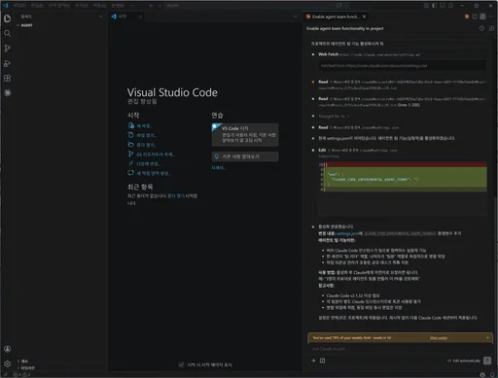Open the session history clock icon
Screen dimensions: 498x378
tap(481, 28)
